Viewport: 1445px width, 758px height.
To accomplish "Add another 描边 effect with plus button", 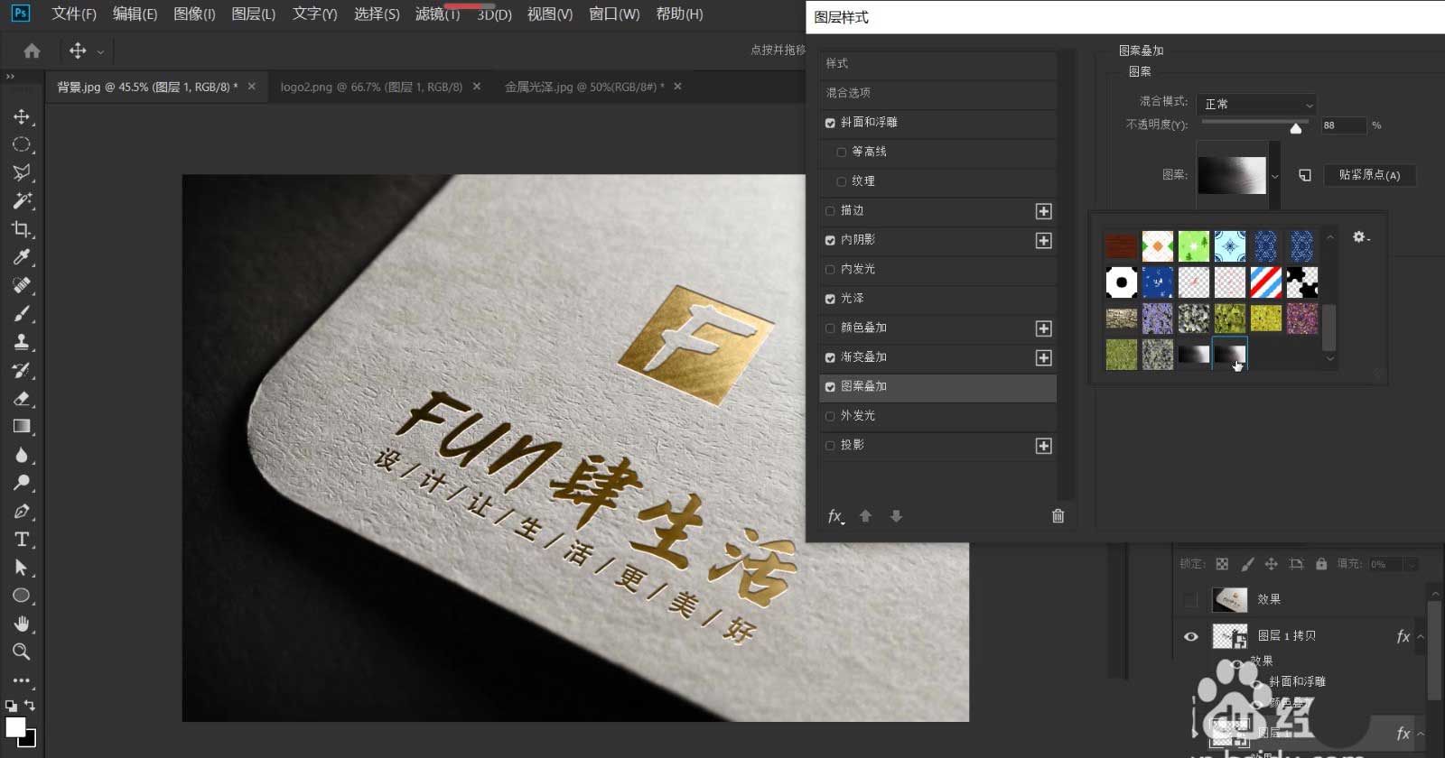I will (x=1043, y=211).
